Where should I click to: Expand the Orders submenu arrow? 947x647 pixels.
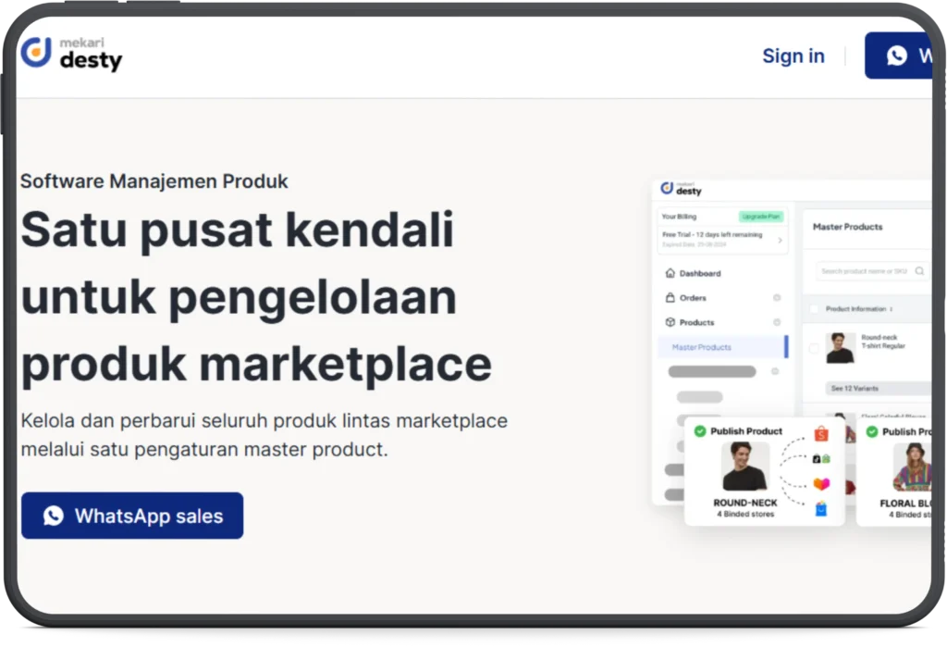pyautogui.click(x=777, y=297)
